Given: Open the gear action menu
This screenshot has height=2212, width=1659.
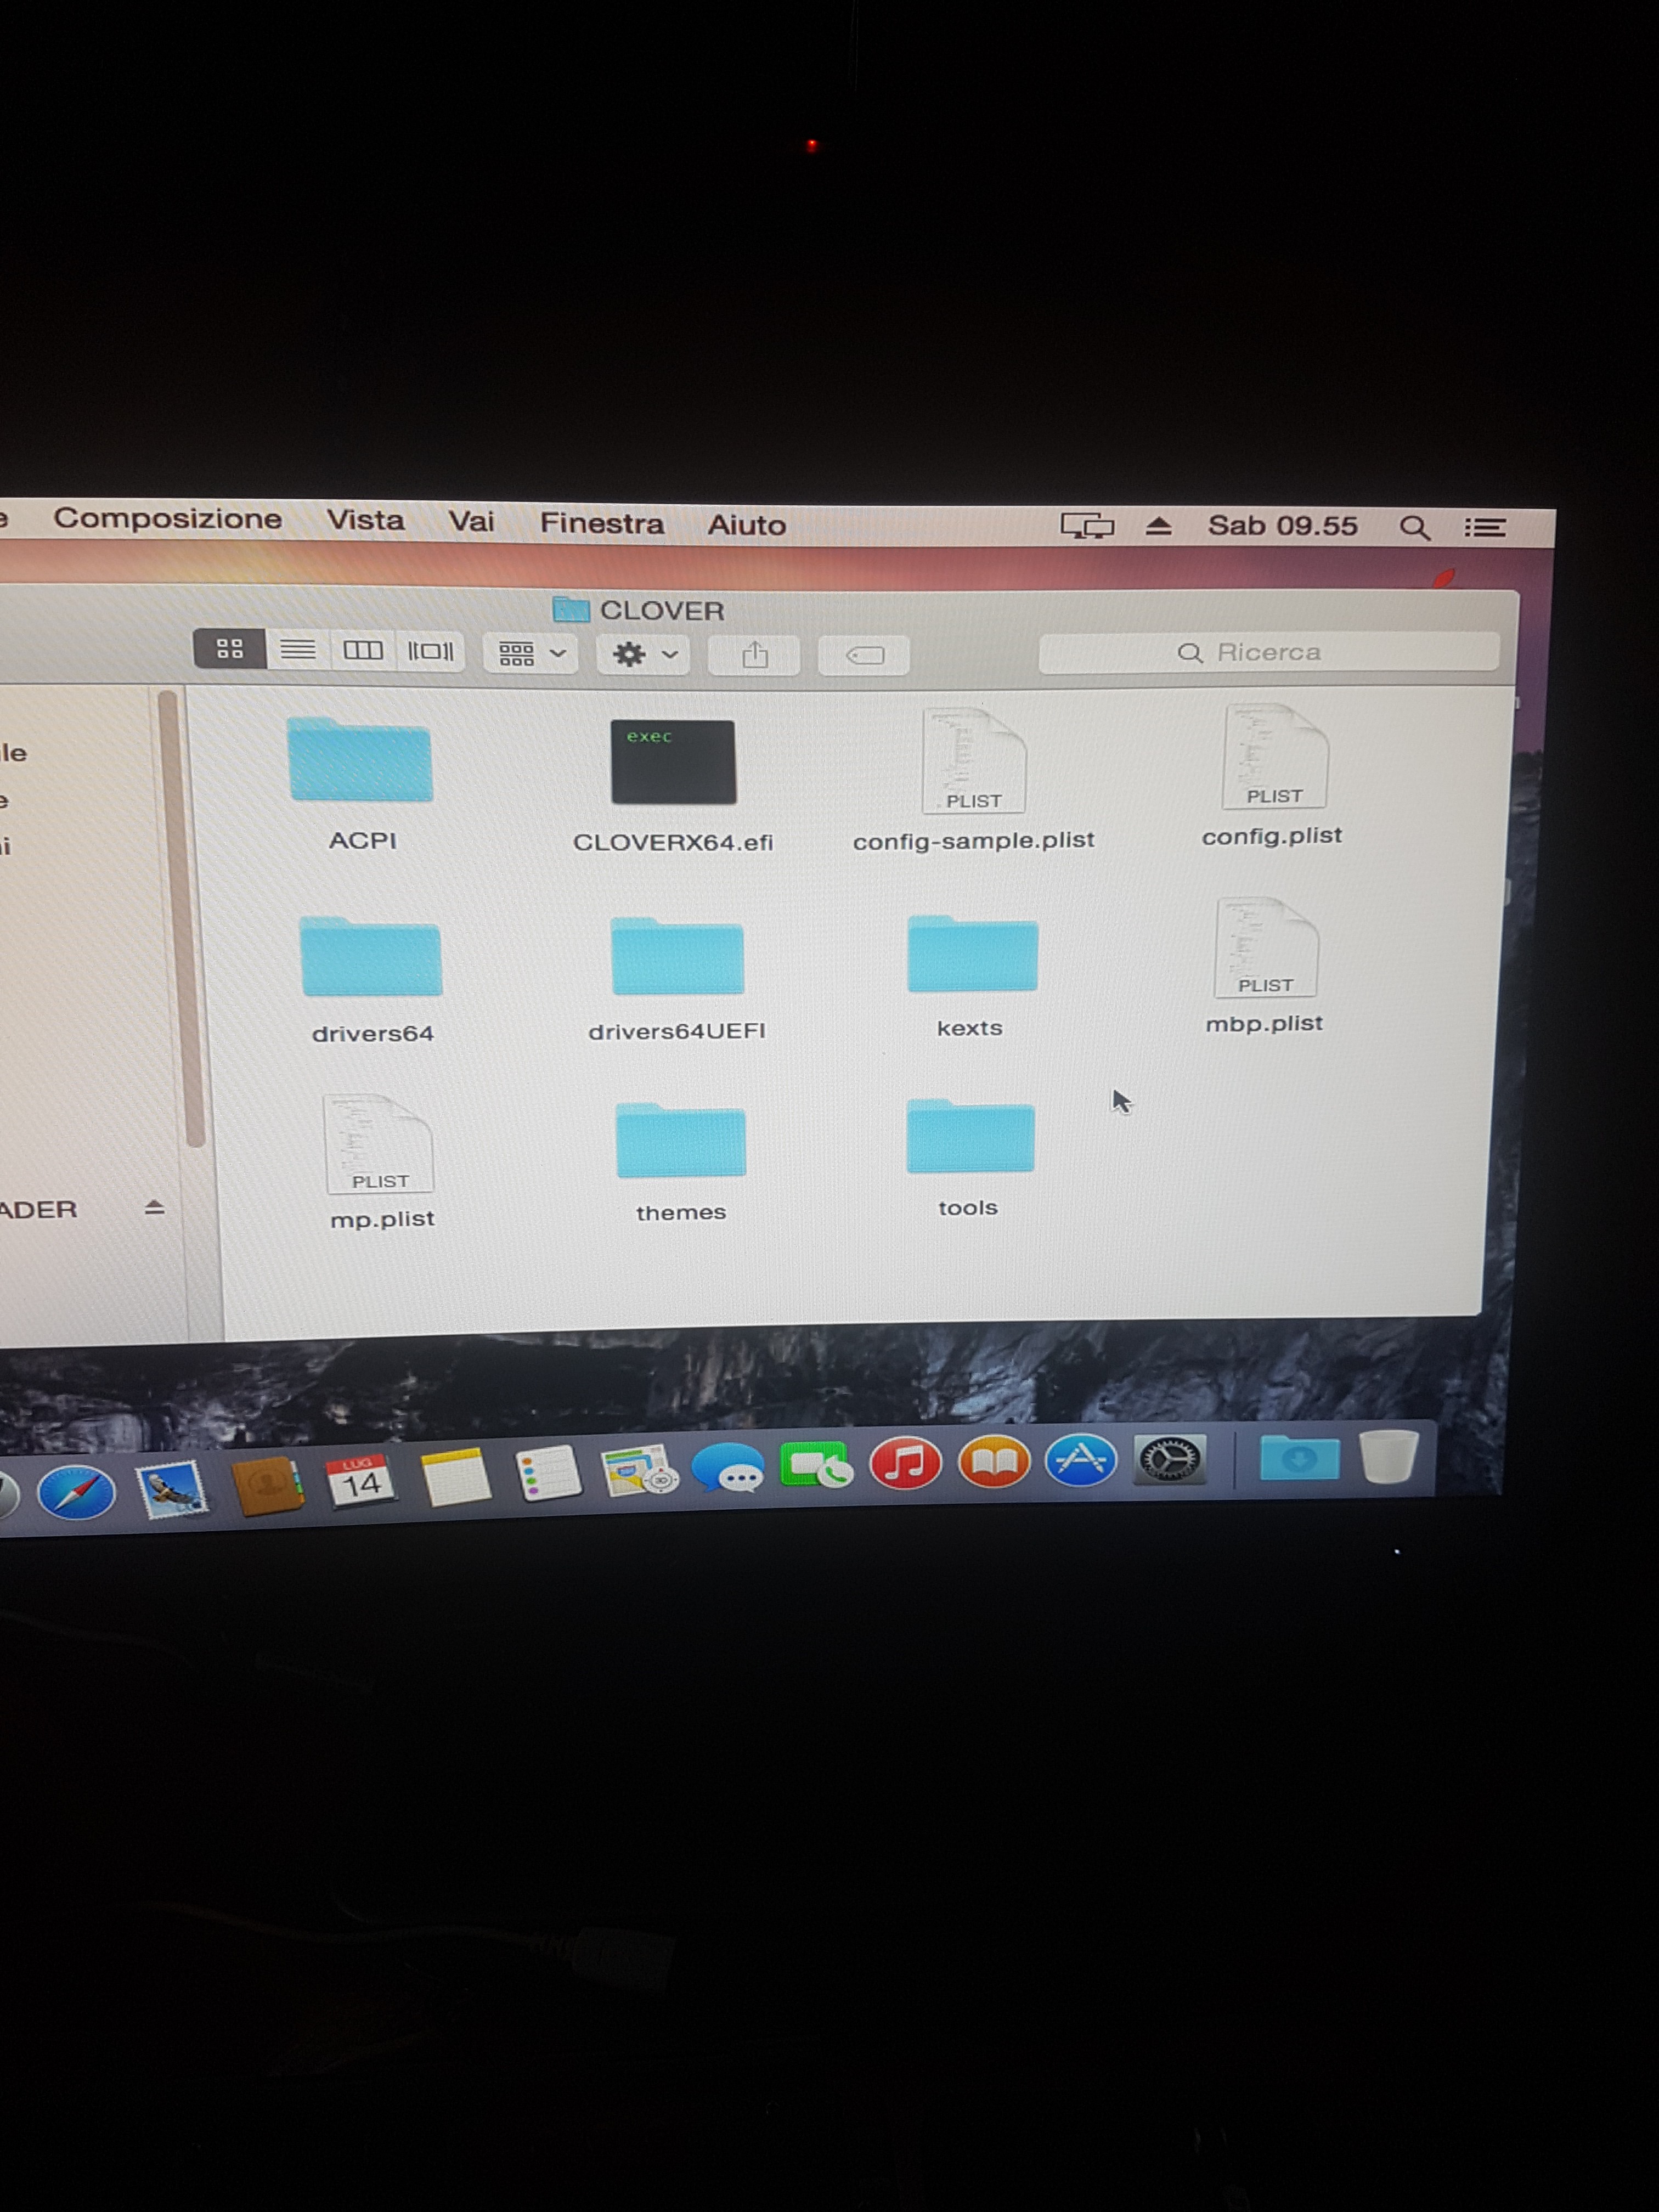Looking at the screenshot, I should click(644, 655).
